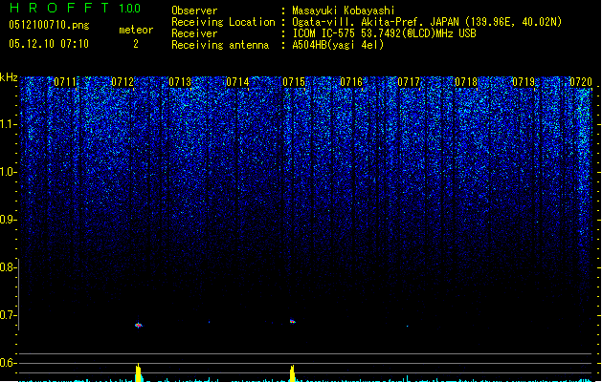Click the 0717 time marker
This screenshot has width=602, height=382.
tap(409, 82)
